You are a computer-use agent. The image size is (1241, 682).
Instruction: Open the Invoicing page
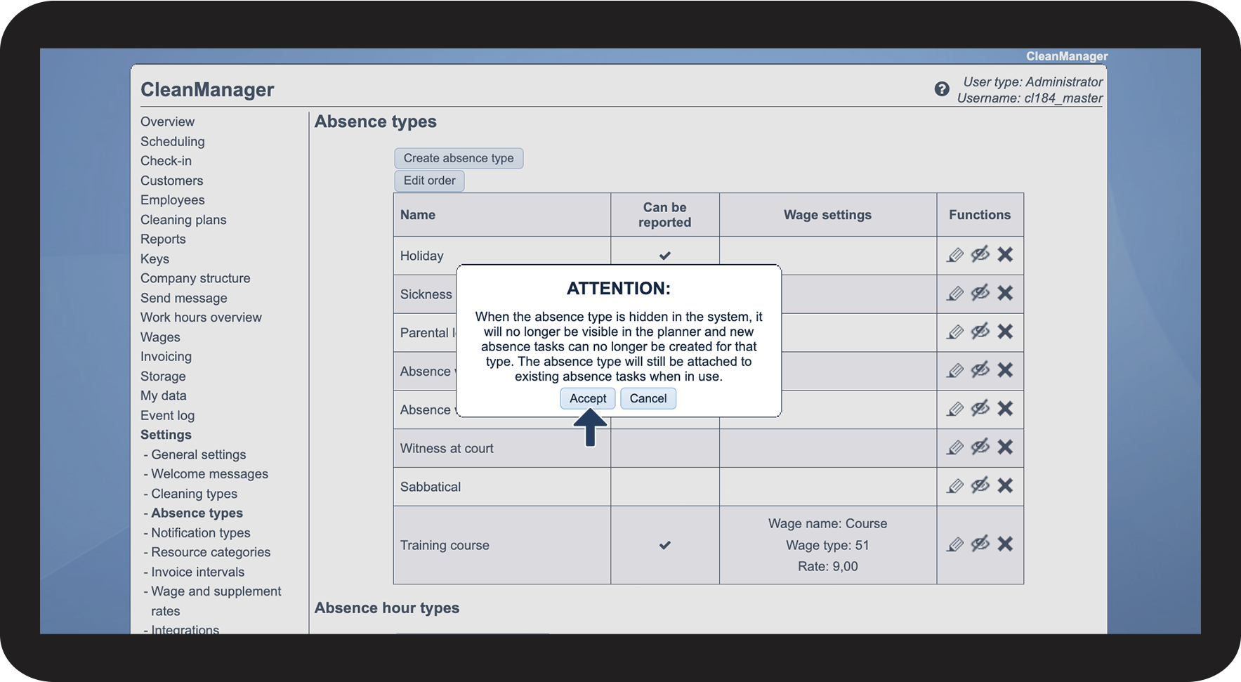166,357
